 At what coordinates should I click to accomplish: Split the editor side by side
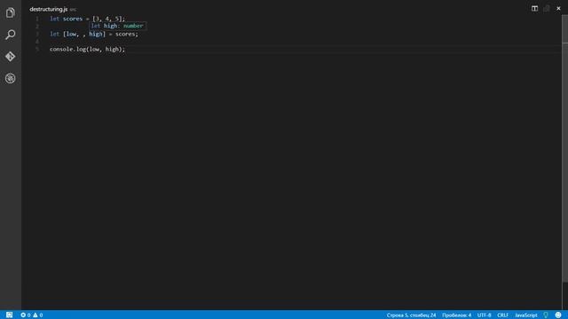coord(534,8)
